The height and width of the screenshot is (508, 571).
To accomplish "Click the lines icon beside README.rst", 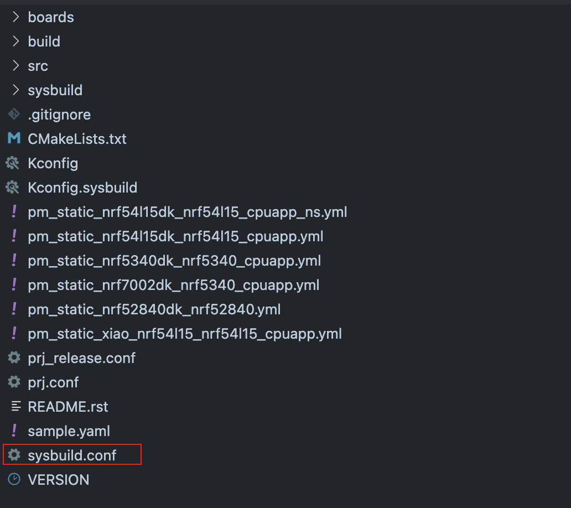I will (15, 407).
